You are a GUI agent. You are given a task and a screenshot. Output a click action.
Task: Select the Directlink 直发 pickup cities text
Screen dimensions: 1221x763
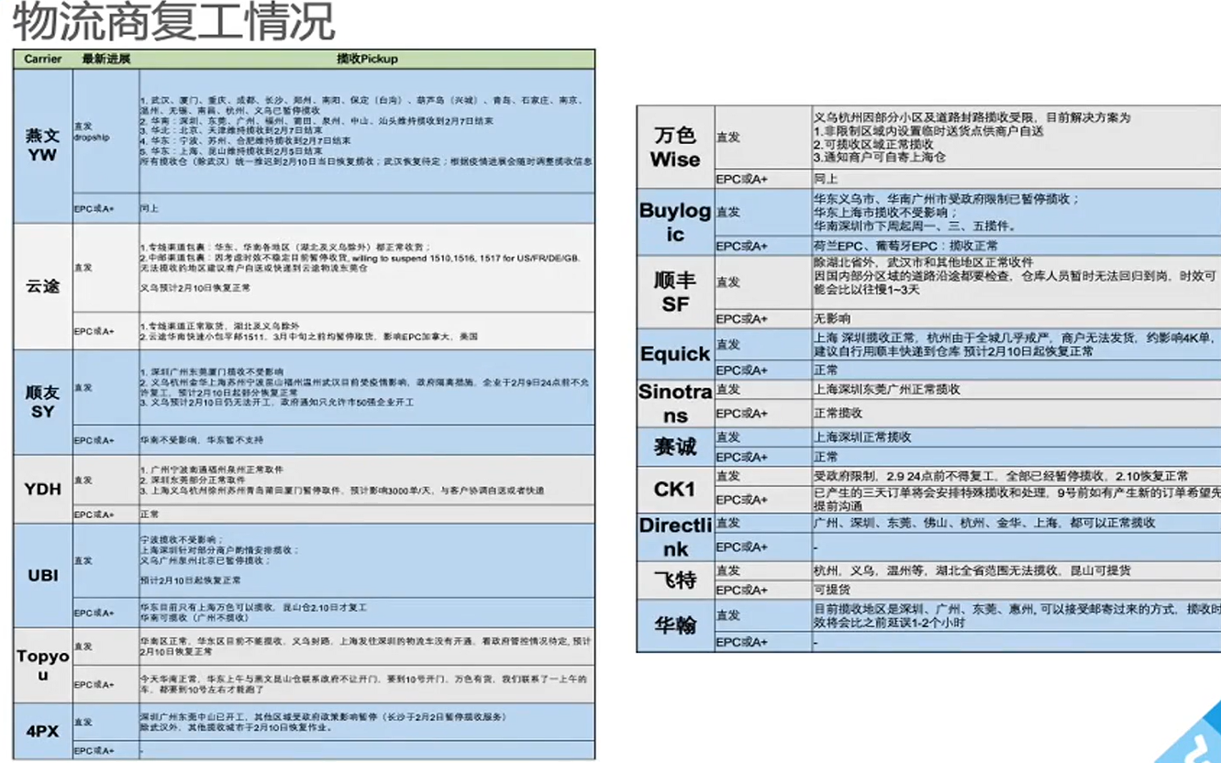click(985, 523)
